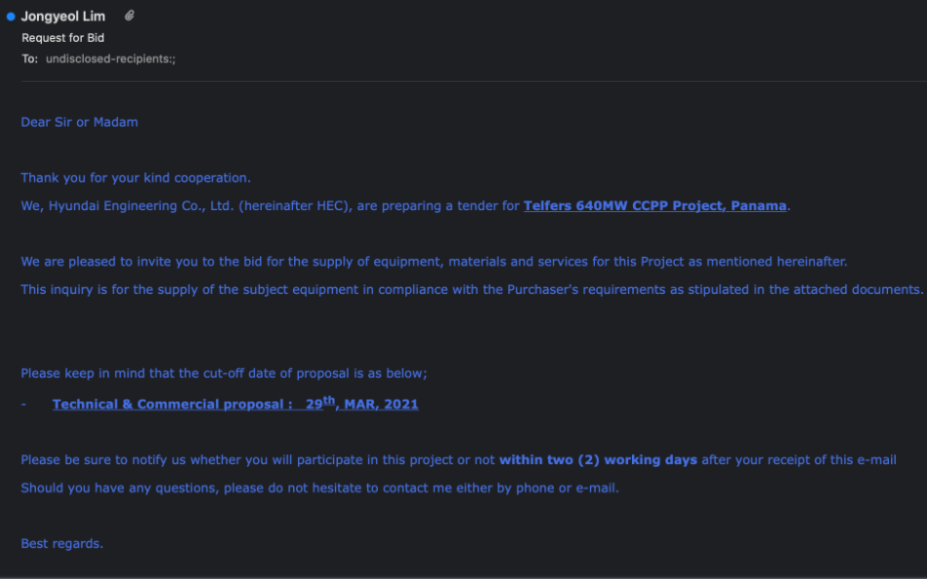Click the sentence starting Should you have any questions
927x579 pixels.
click(319, 489)
